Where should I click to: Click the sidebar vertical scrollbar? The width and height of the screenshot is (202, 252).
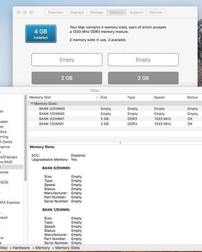tap(25, 138)
